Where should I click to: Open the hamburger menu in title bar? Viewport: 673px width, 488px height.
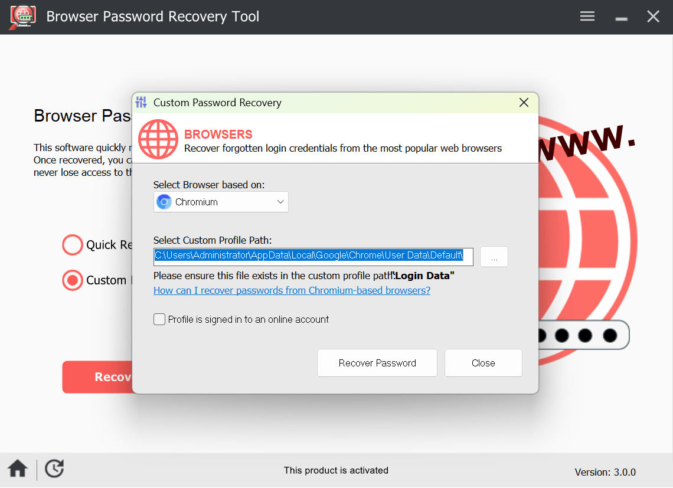click(587, 17)
